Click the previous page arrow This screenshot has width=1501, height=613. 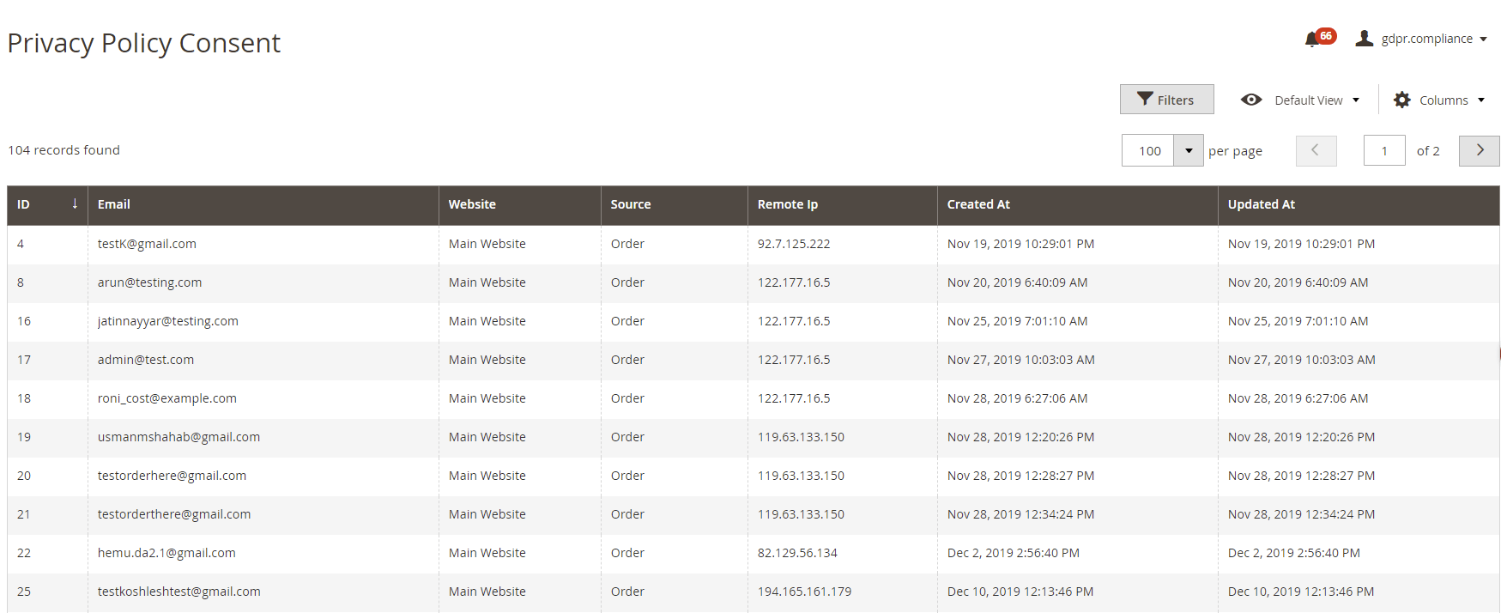[x=1316, y=150]
